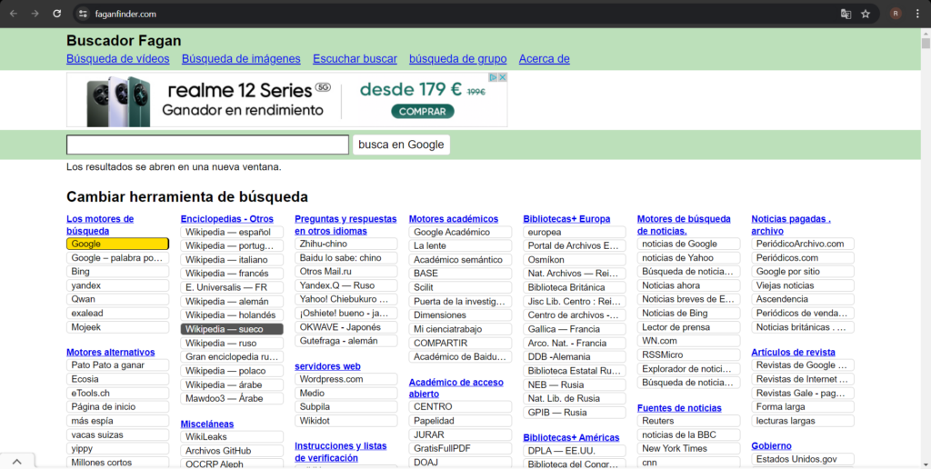
Task: Select WikiLeaks under Misceláneas
Action: [x=232, y=437]
